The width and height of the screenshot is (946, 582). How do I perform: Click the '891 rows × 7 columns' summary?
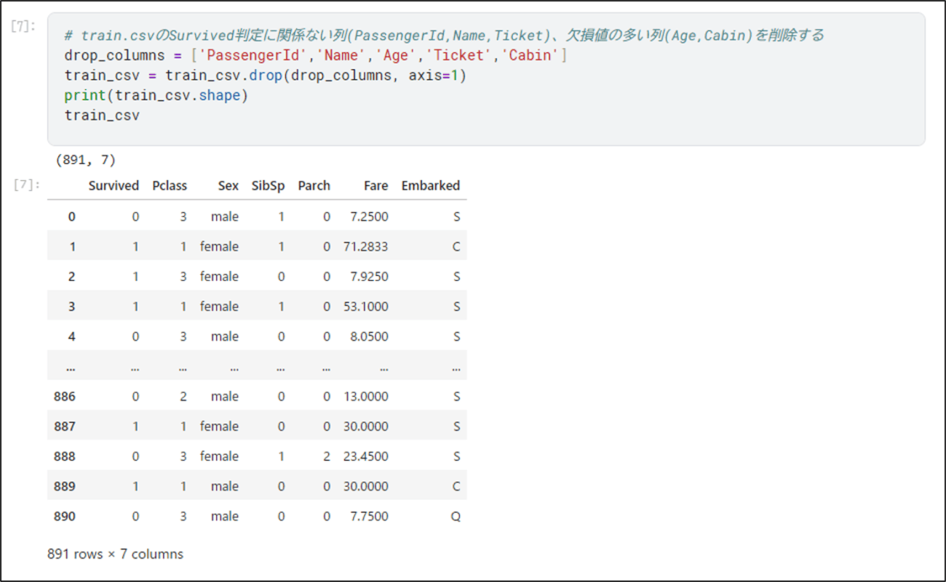pos(115,554)
